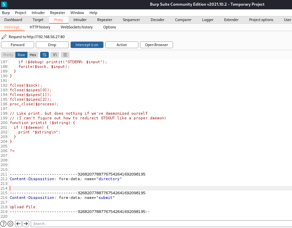
Task: Switch to the Raw view
Action: tap(21, 55)
